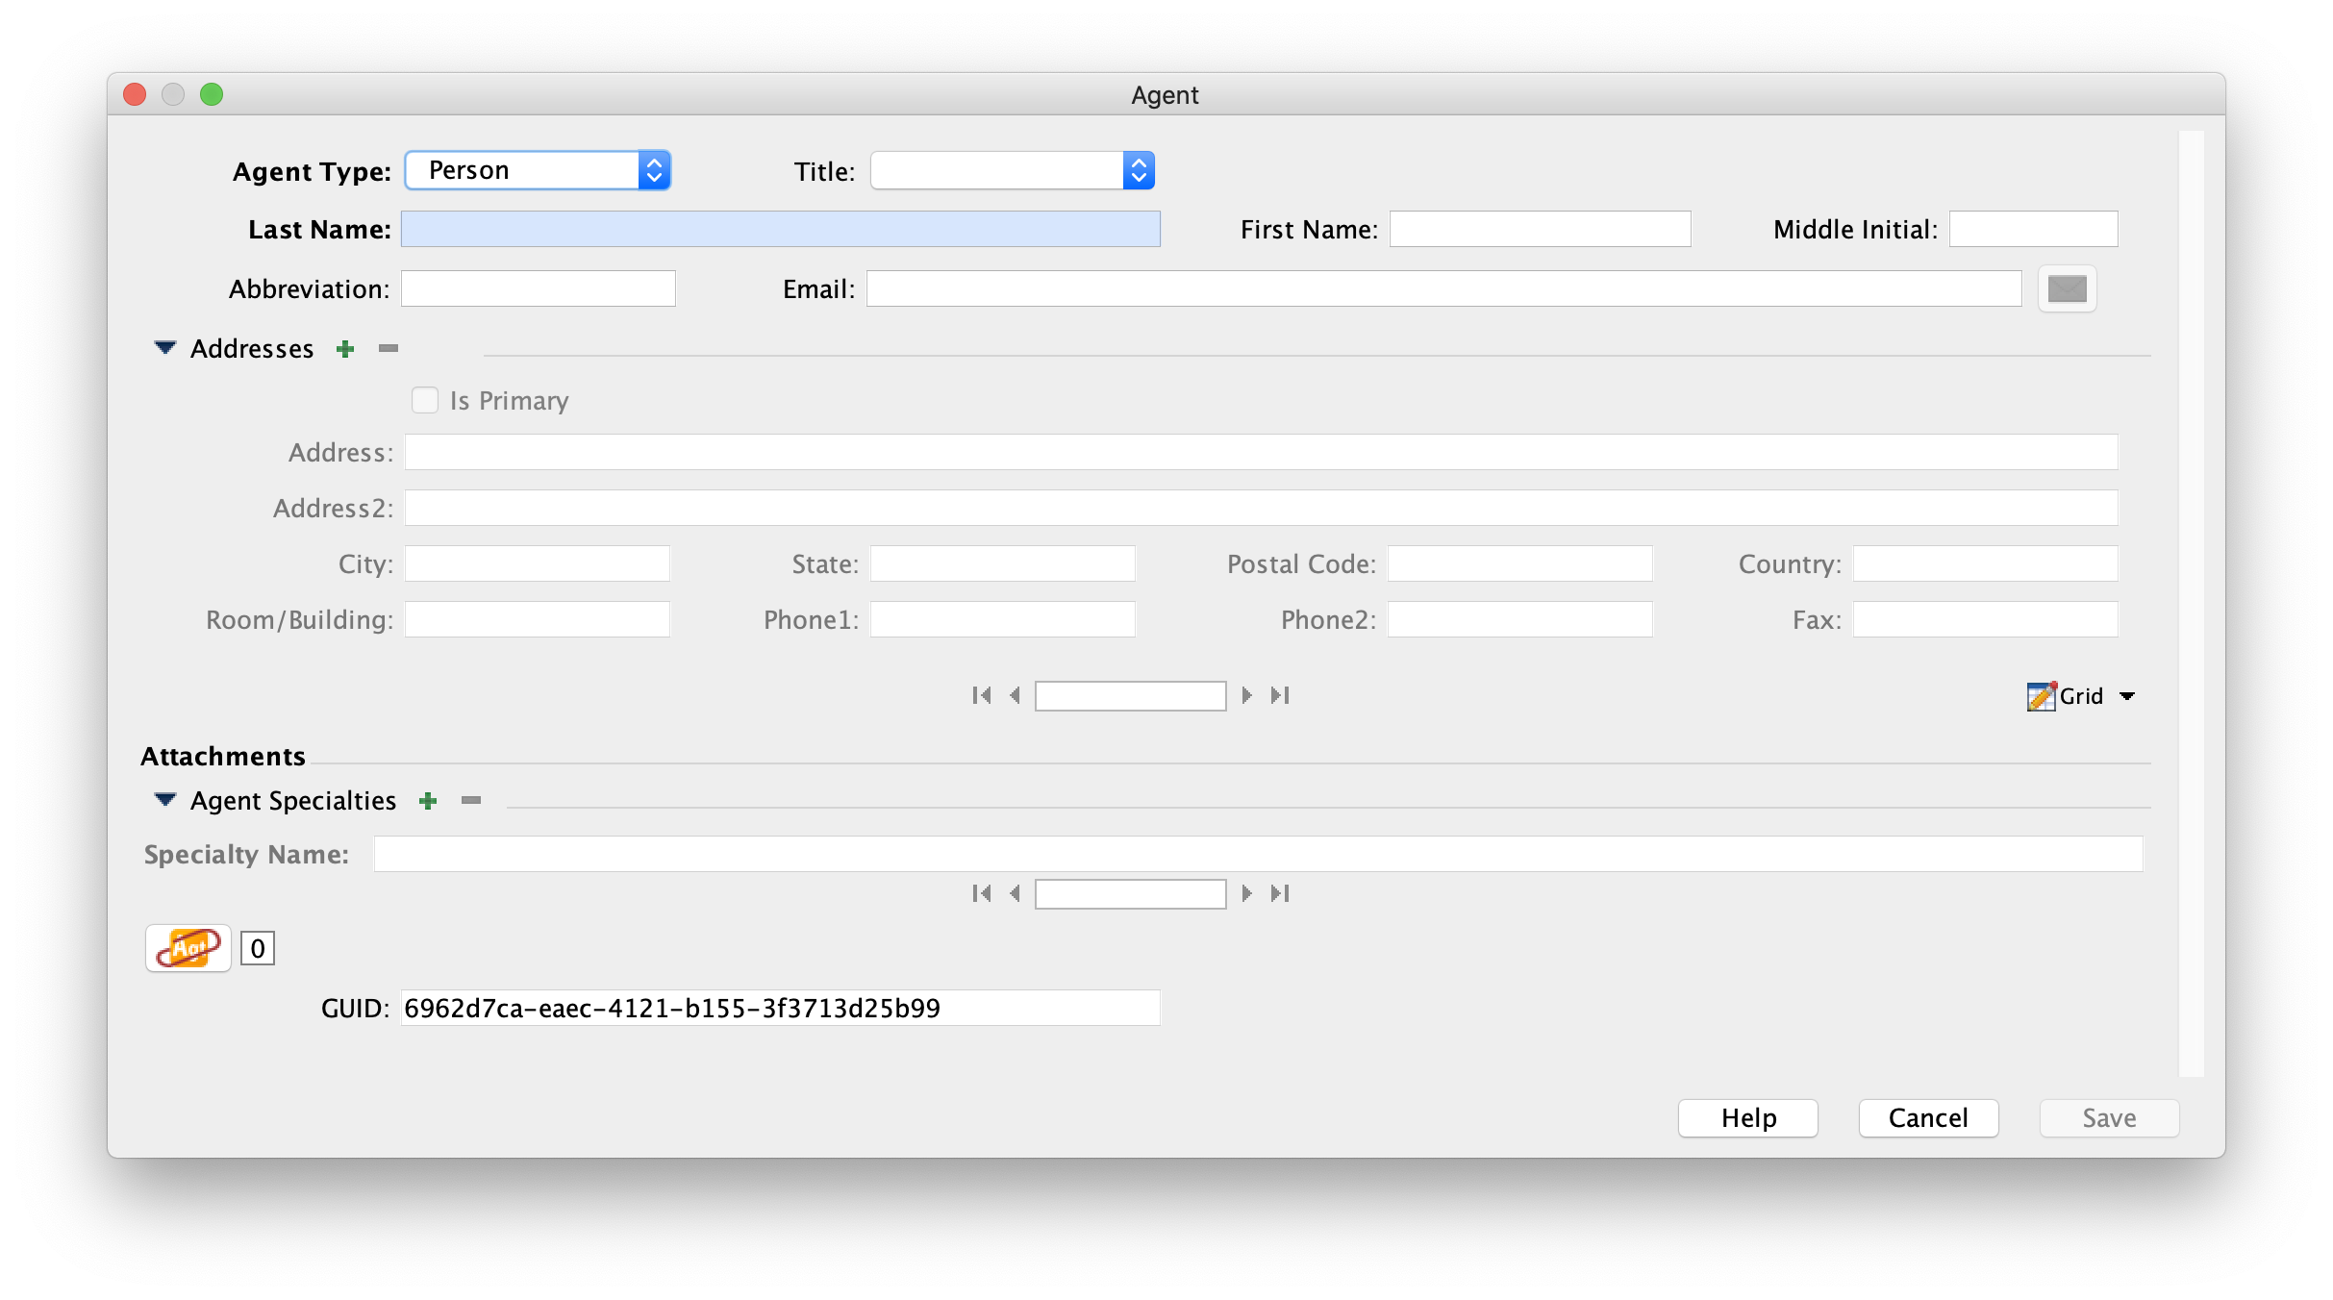Remove the address using the minus icon
Viewport: 2333px width, 1300px height.
tap(387, 349)
